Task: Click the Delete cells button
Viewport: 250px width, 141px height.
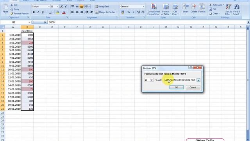Action: click(x=194, y=9)
